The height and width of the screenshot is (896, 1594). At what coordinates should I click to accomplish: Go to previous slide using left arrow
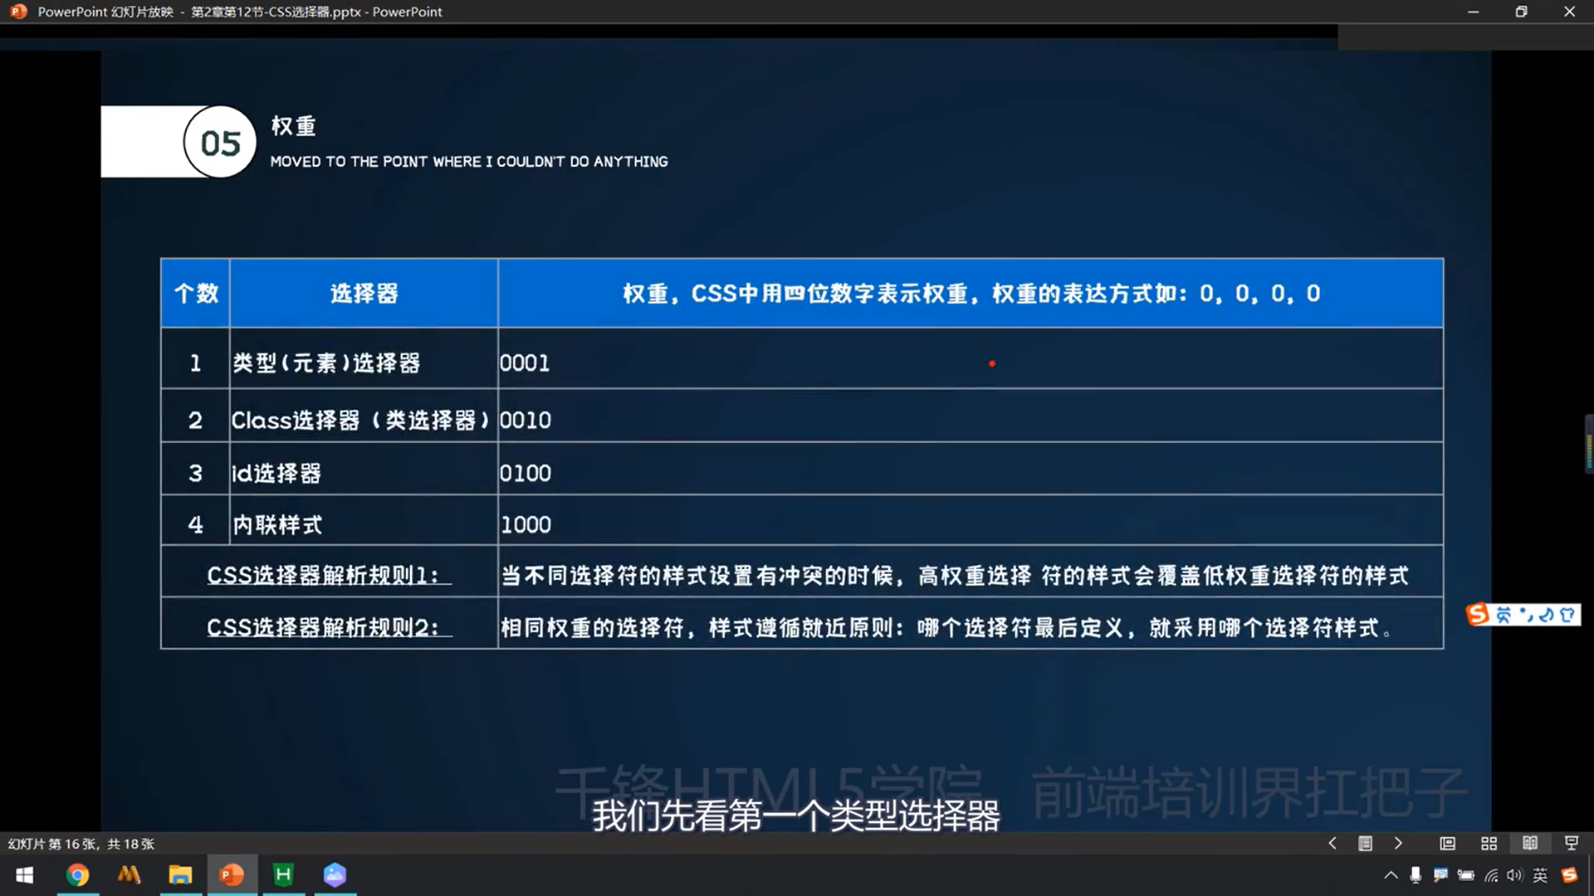point(1332,844)
